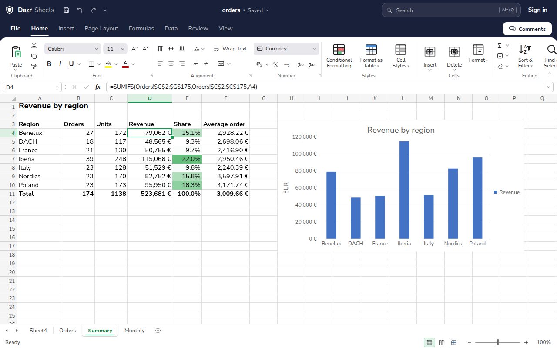Screen dimensions: 557x348
Task: Open the AutoSum dropdown arrow
Action: [x=507, y=46]
